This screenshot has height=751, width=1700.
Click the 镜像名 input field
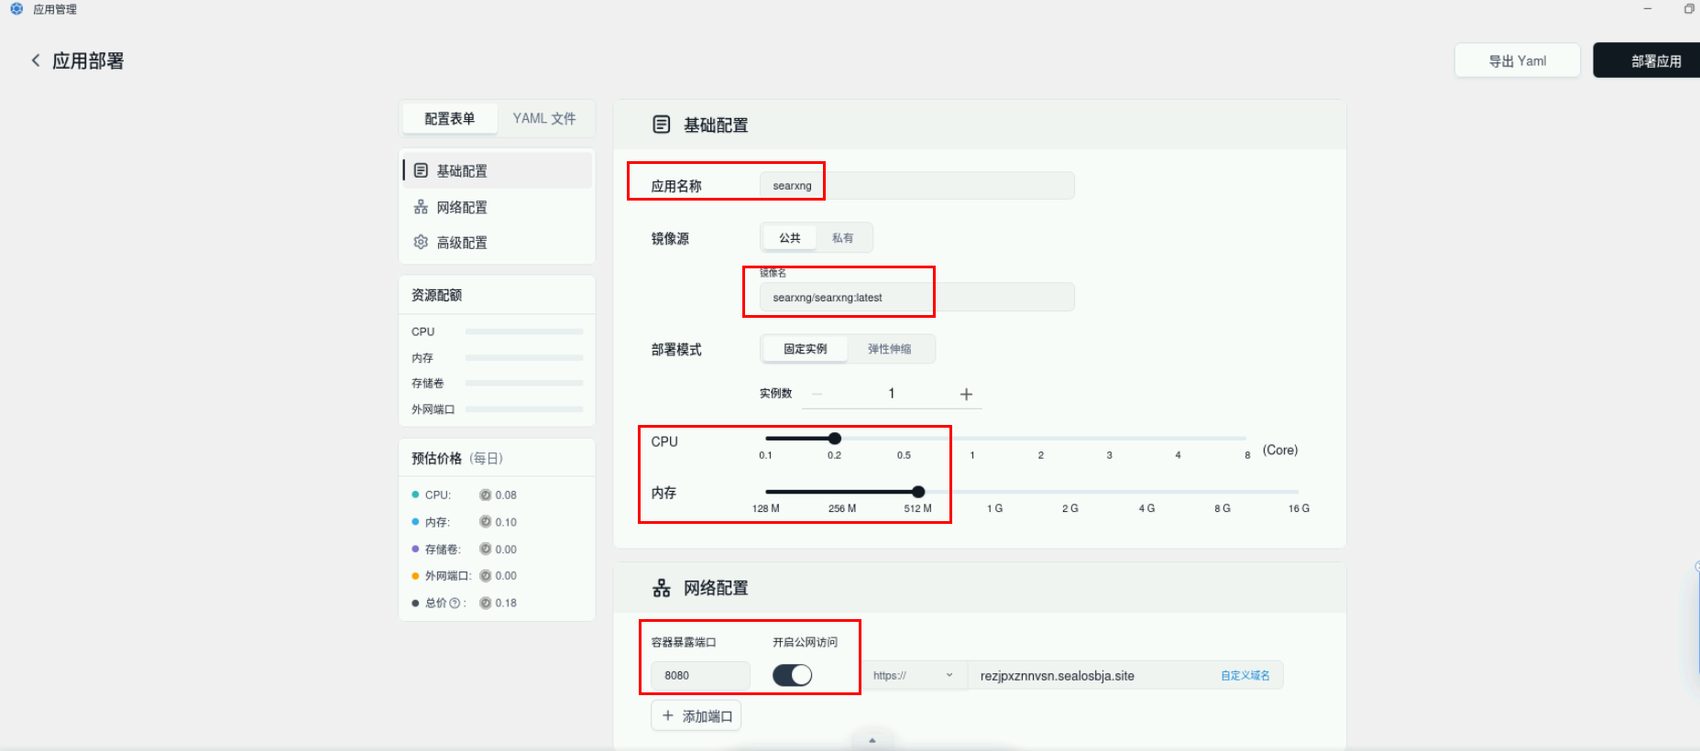pyautogui.click(x=916, y=297)
